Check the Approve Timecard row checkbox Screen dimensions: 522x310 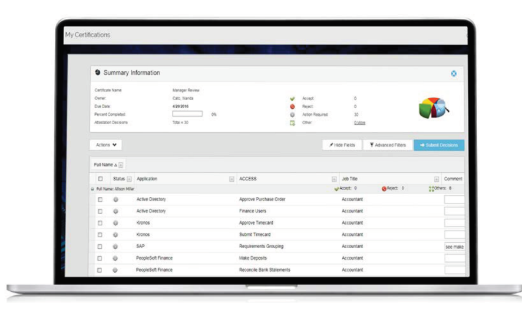[100, 223]
